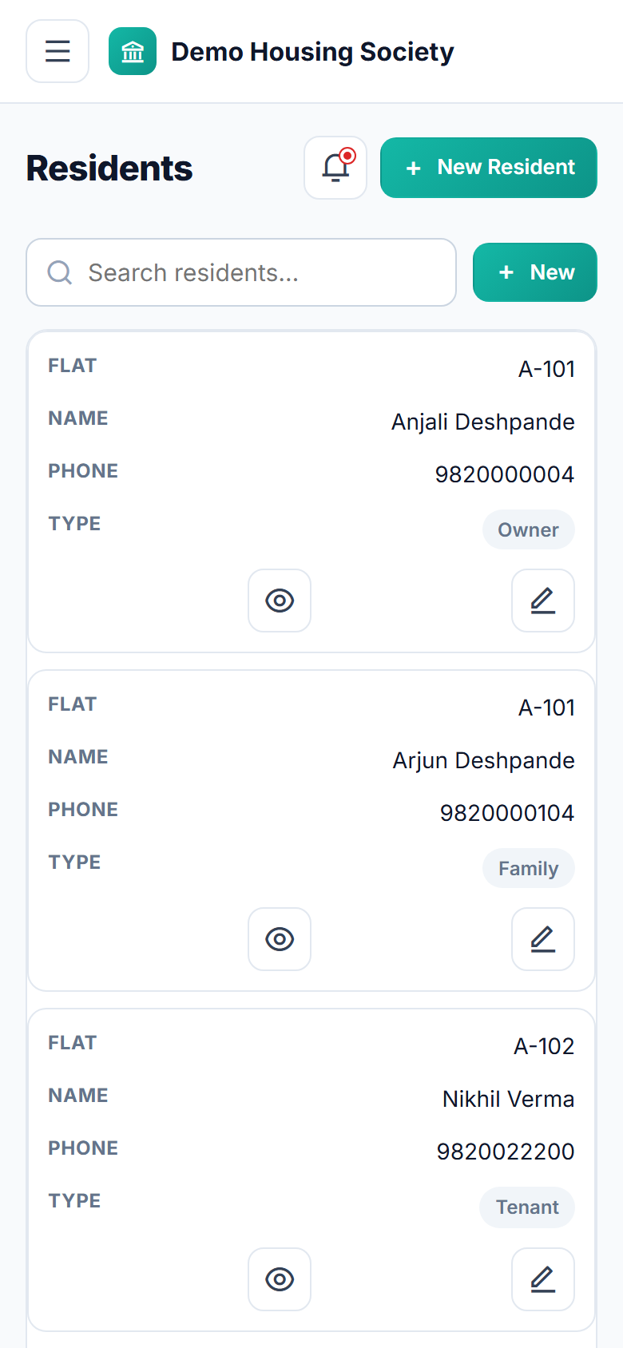
Task: Edit Arjun Deshpande's record with pencil icon
Action: coord(543,939)
